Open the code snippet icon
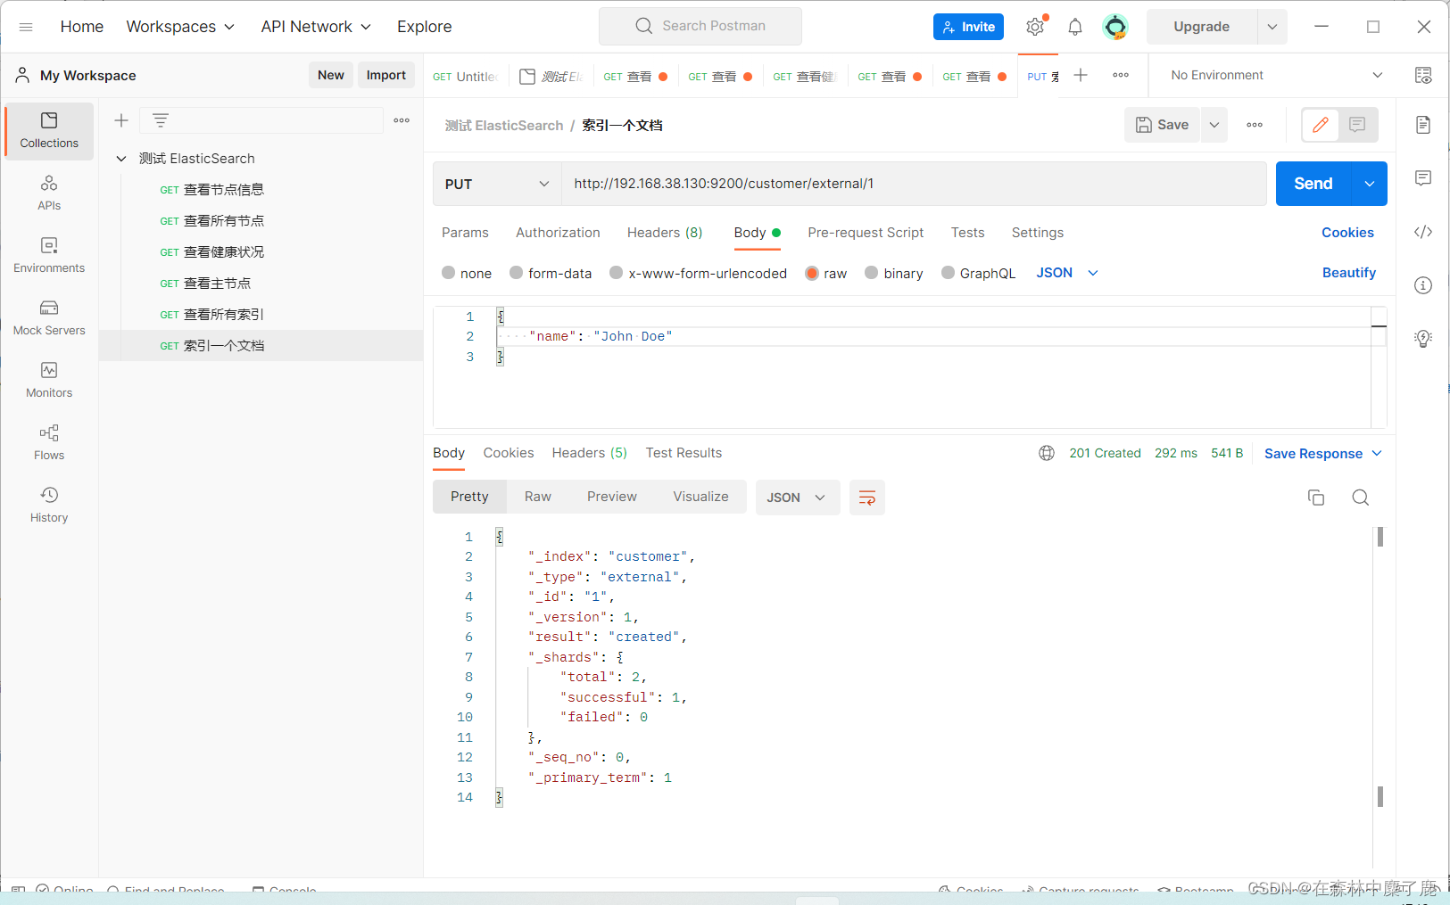Viewport: 1450px width, 905px height. click(x=1423, y=232)
